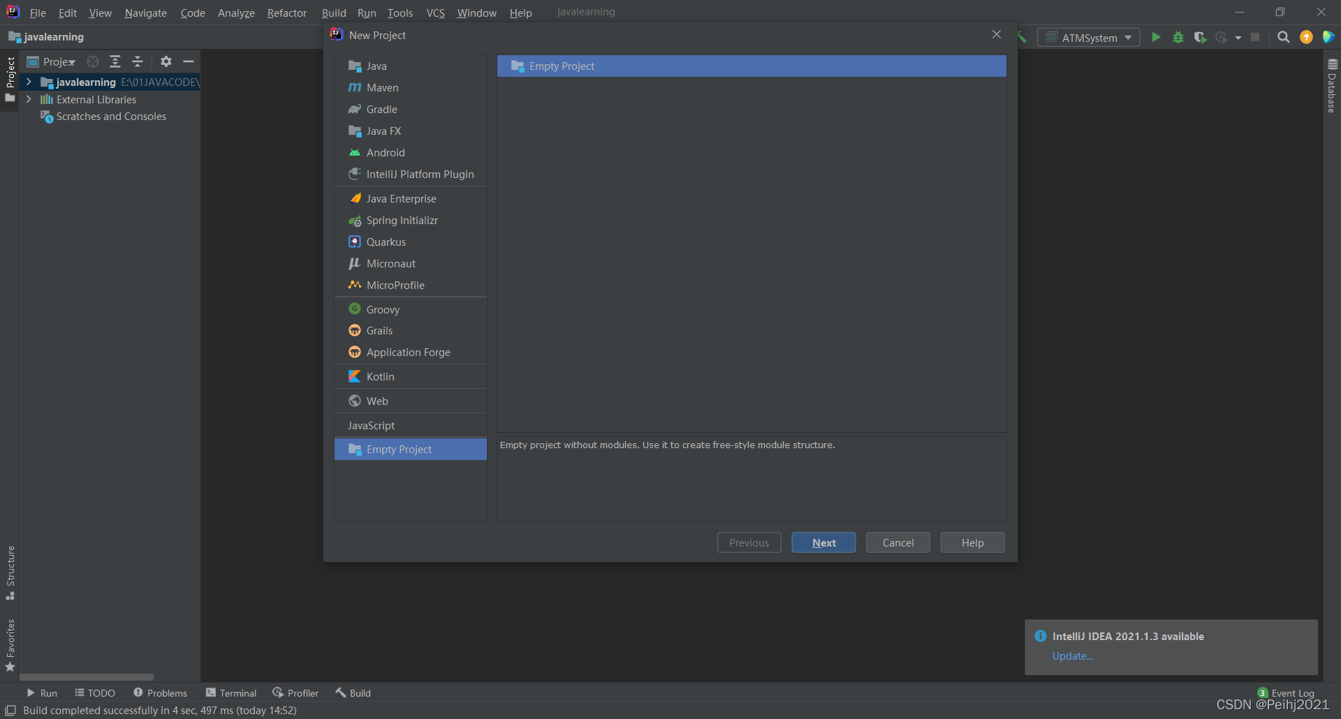
Task: Open the Event Log
Action: (x=1287, y=693)
